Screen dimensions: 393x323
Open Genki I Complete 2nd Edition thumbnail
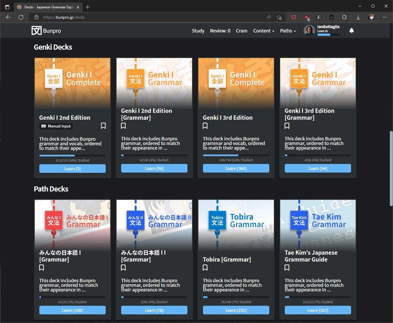[x=72, y=83]
